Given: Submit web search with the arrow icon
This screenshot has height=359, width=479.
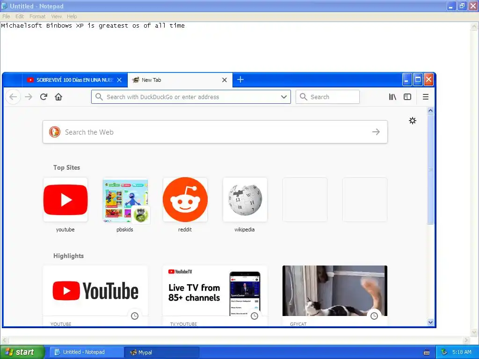Looking at the screenshot, I should [x=376, y=132].
